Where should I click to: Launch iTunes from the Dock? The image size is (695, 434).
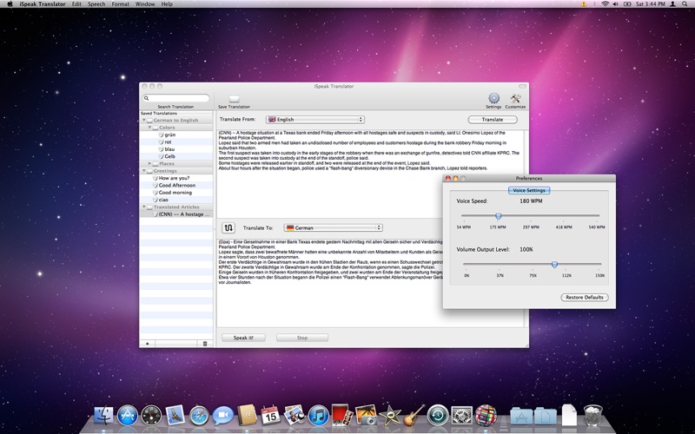point(318,416)
